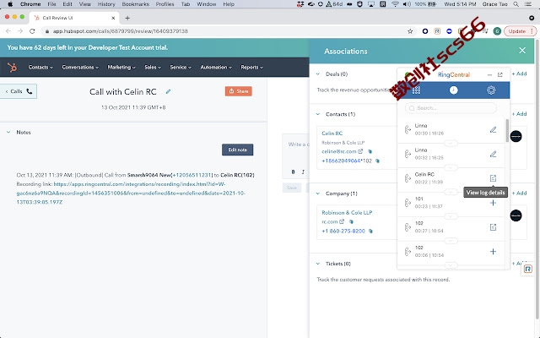Copy +18662049064 phone number icon
Screen dimensions: 540x338
point(377,161)
